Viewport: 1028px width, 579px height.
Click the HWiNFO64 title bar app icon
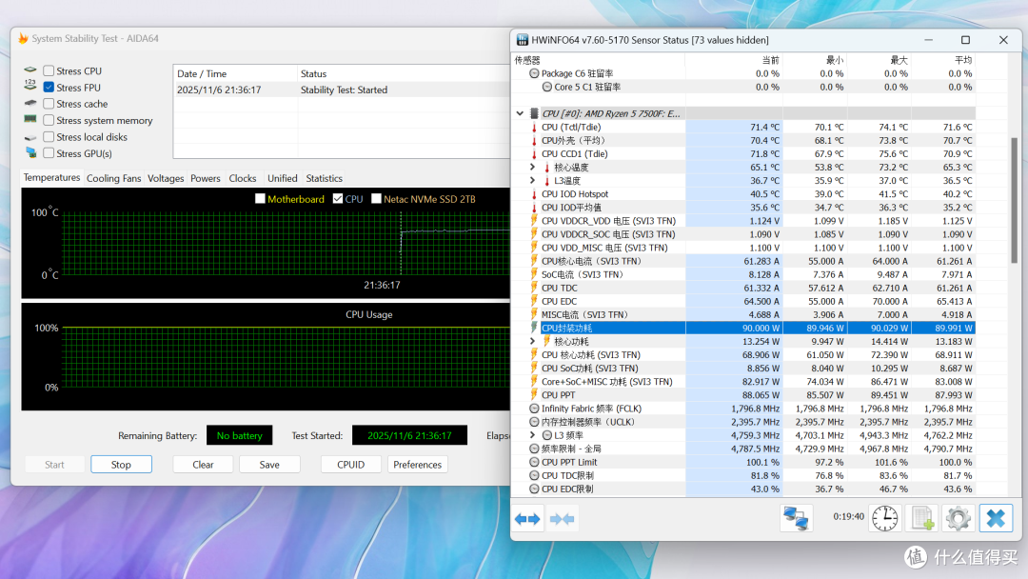(523, 40)
